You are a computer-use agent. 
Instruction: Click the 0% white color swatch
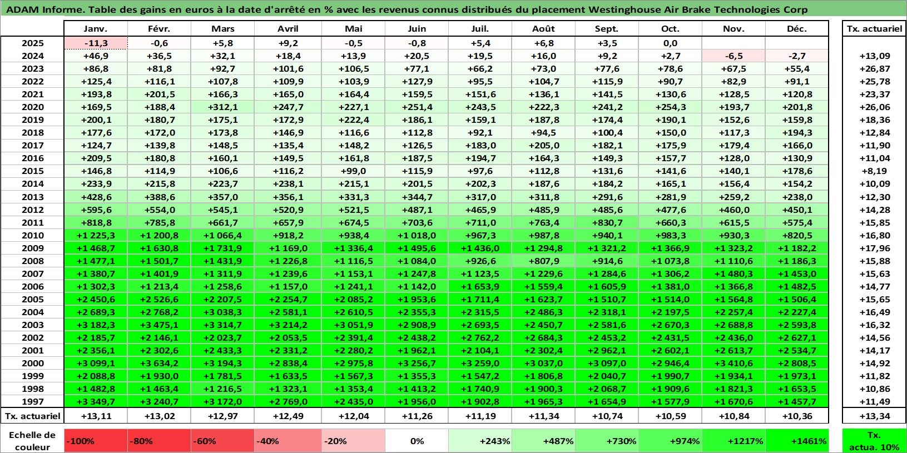click(417, 441)
